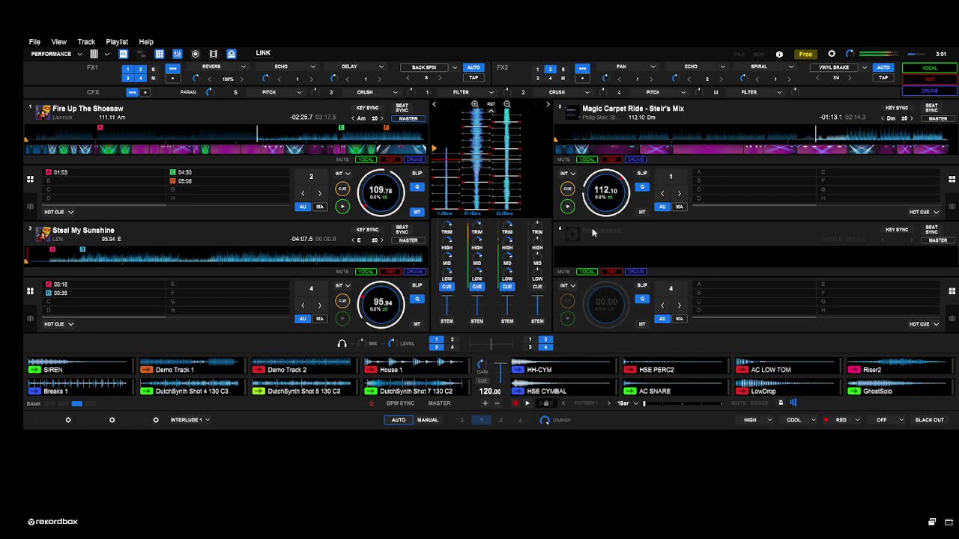The width and height of the screenshot is (959, 539).
Task: Click the BLACK OUT lighting button
Action: pos(930,420)
